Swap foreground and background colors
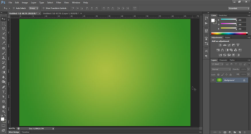 (5, 115)
